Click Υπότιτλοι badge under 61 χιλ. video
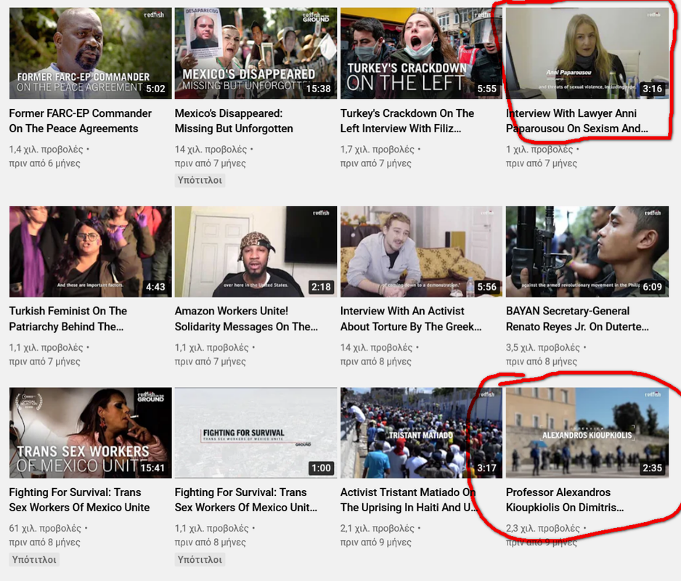 point(34,560)
